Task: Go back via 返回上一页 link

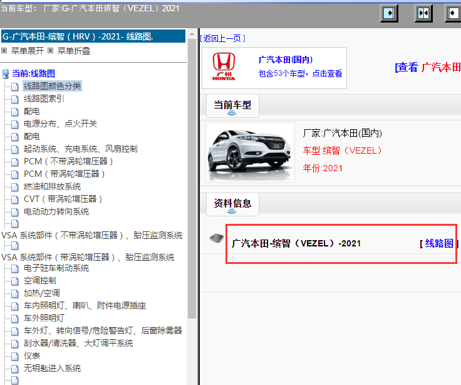Action: (222, 38)
